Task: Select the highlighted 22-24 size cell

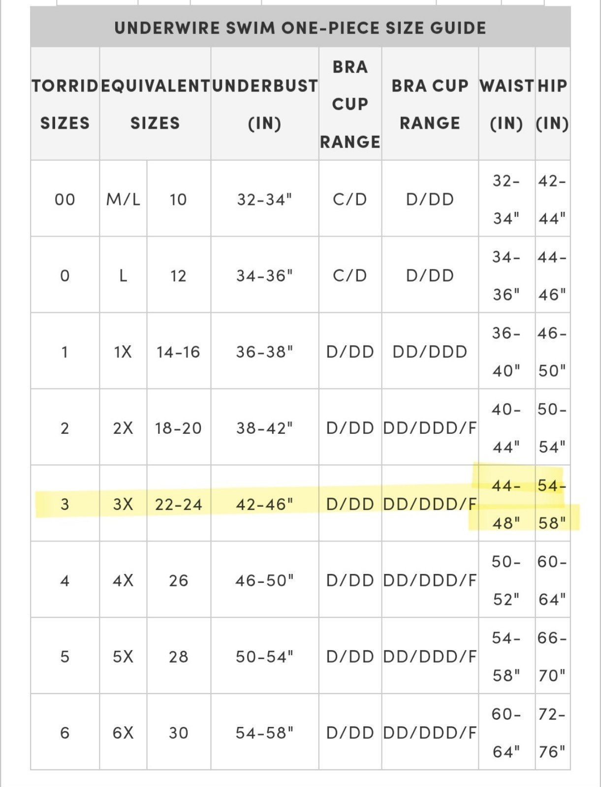Action: (x=179, y=504)
